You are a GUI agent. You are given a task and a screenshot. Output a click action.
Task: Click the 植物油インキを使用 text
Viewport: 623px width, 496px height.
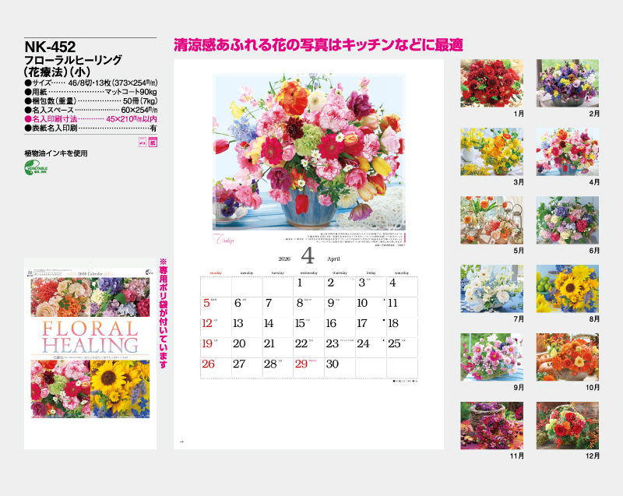56,153
